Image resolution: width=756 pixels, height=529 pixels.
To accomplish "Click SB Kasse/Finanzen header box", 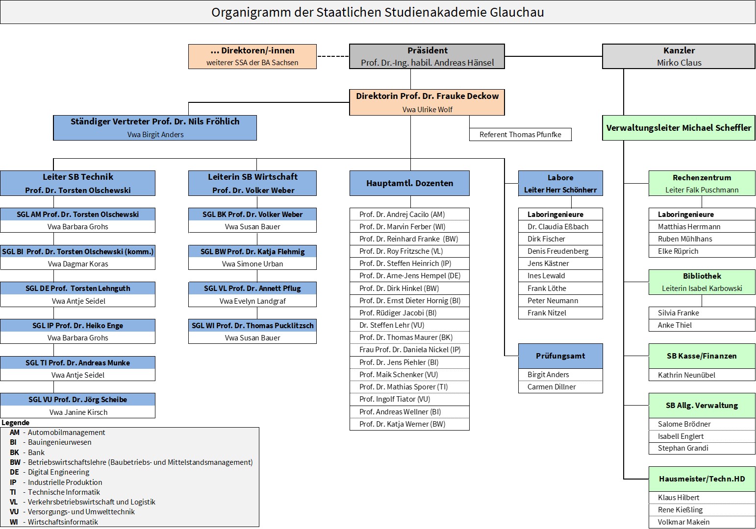I will 702,356.
